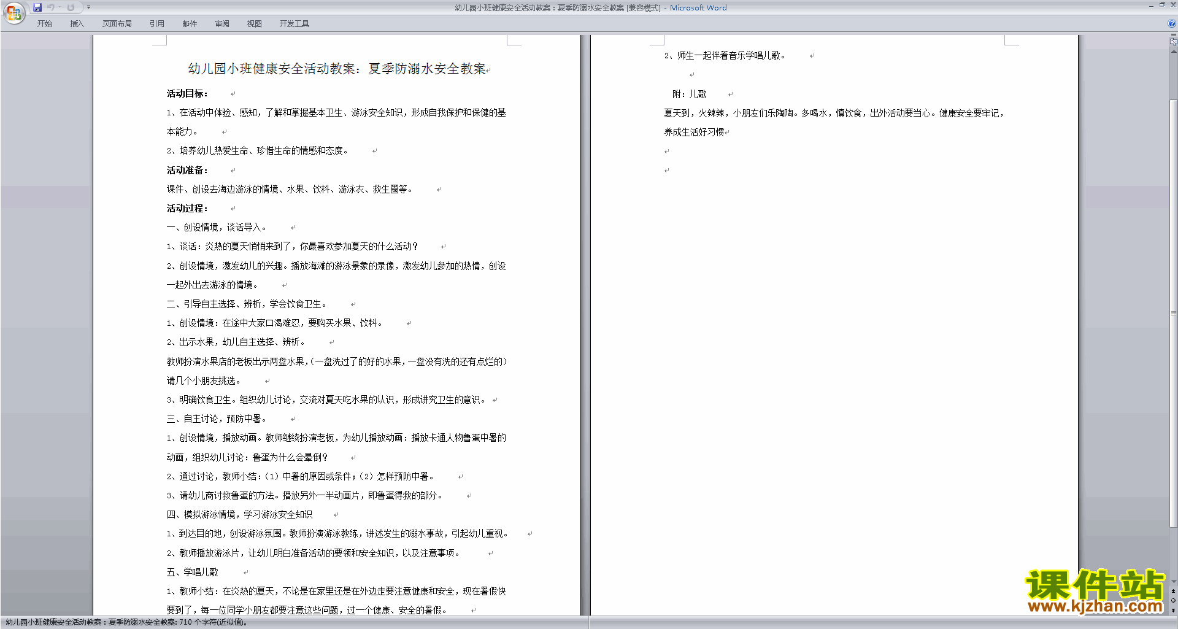
Task: Click the text 附：儿歌 on page two
Action: (690, 95)
